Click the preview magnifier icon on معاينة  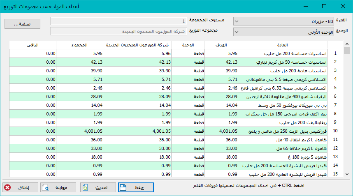point(46,188)
